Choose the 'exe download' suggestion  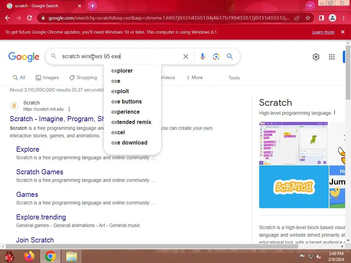pyautogui.click(x=132, y=143)
